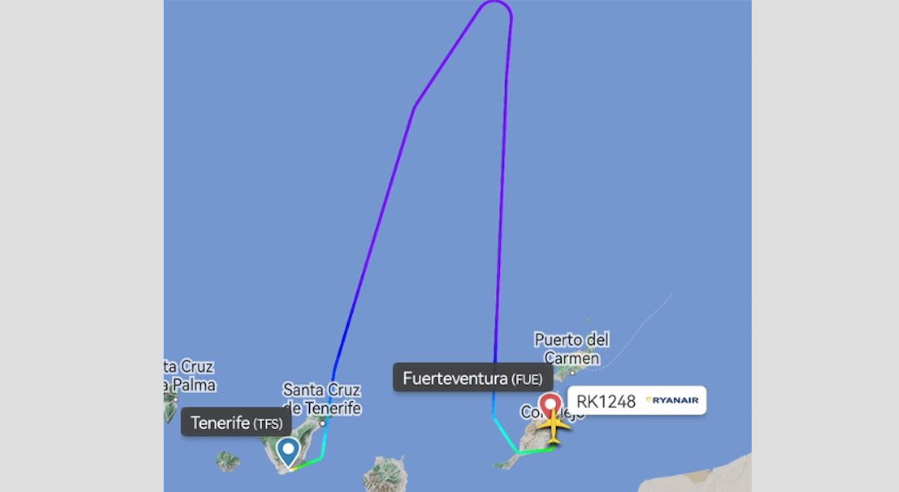Screen dimensions: 899x492
Task: Click the green flight path segment near Fuerteventura
Action: pyautogui.click(x=536, y=450)
